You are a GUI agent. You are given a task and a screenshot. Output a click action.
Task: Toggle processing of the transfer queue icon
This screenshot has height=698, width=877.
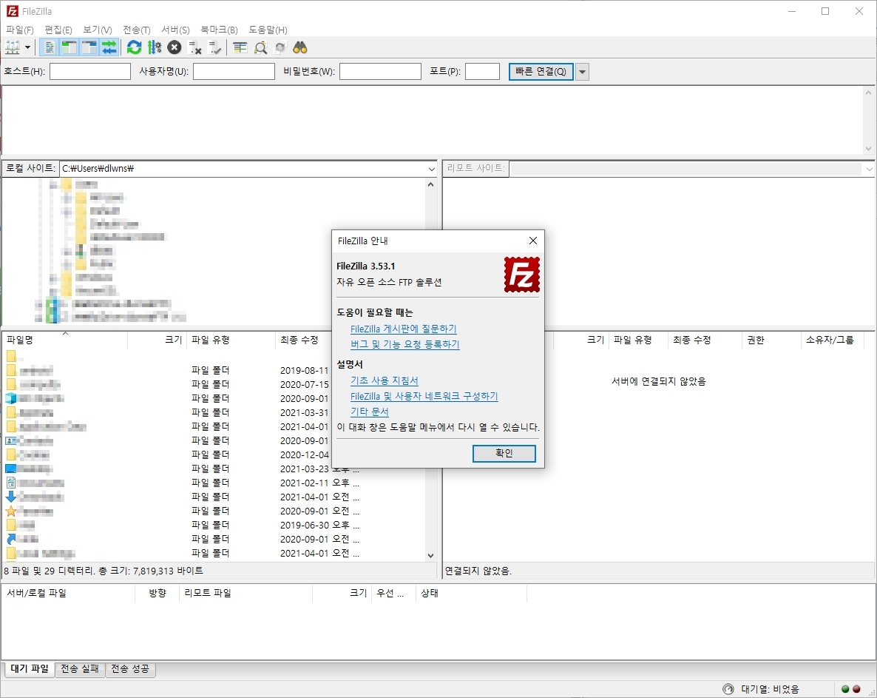155,47
